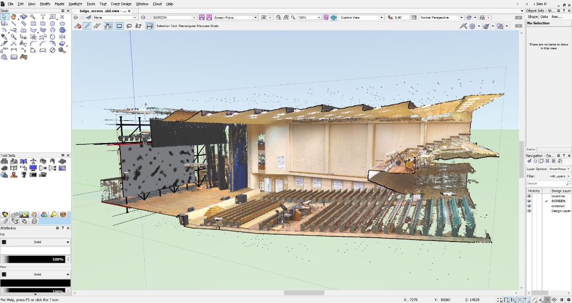Toggle visibility eye for construct layer
Image resolution: width=572 pixels, height=303 pixels.
tap(529, 206)
